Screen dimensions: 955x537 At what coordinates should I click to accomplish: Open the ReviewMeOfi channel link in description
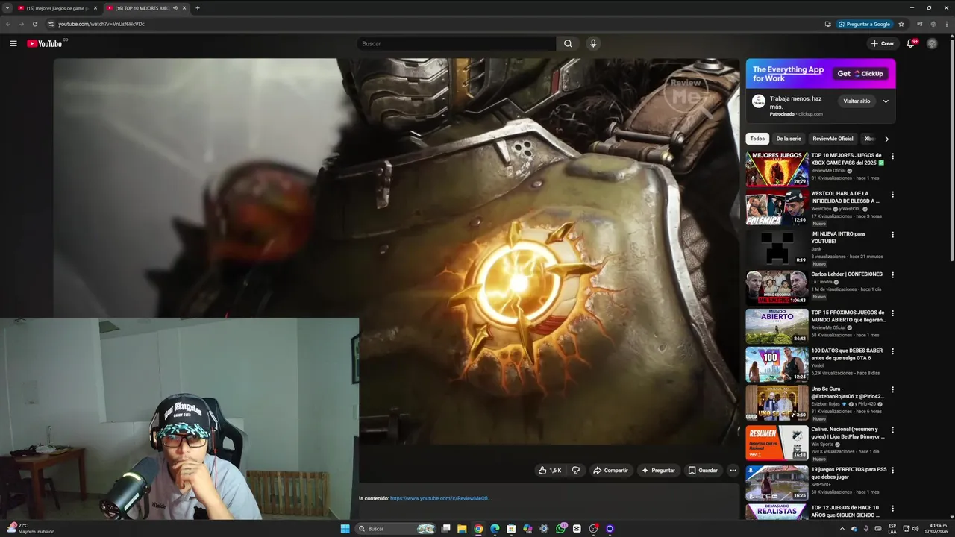(441, 498)
